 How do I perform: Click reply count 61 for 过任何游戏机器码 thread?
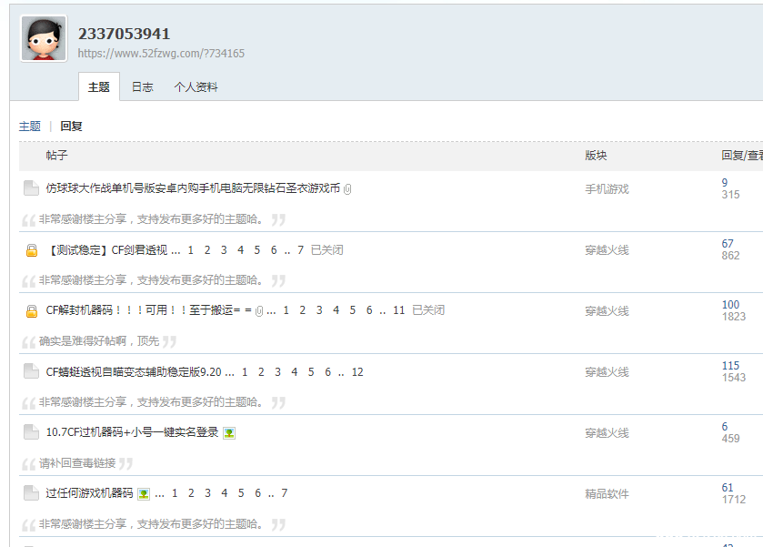728,488
